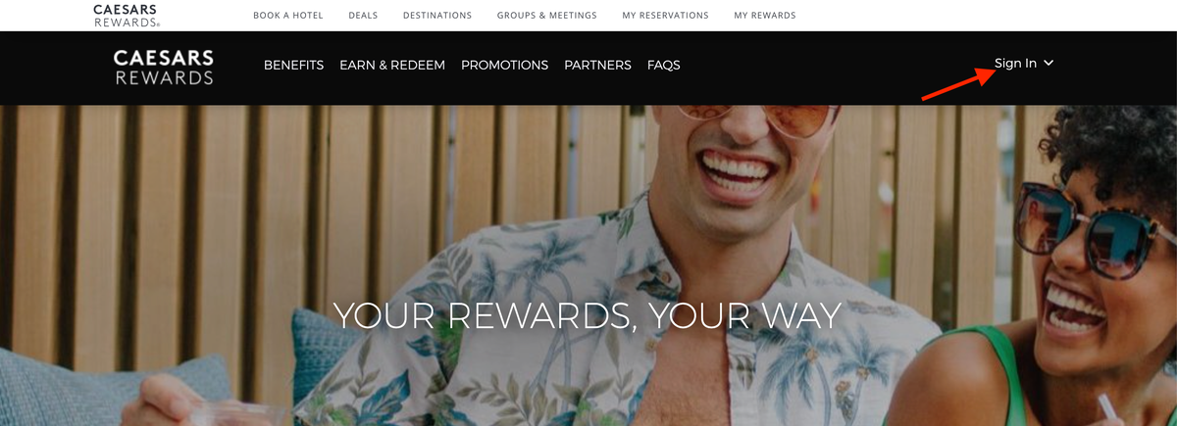Open the FAQs page
The height and width of the screenshot is (426, 1177).
[664, 66]
